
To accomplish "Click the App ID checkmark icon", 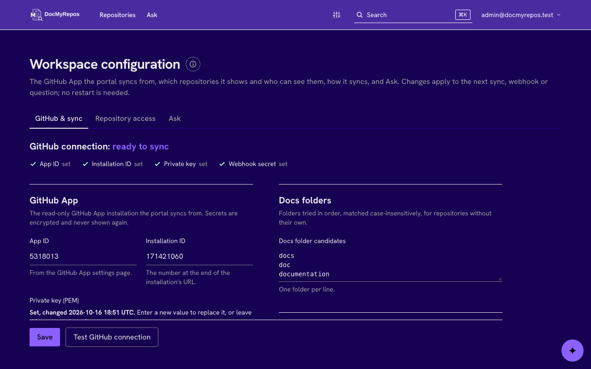I will (x=33, y=164).
